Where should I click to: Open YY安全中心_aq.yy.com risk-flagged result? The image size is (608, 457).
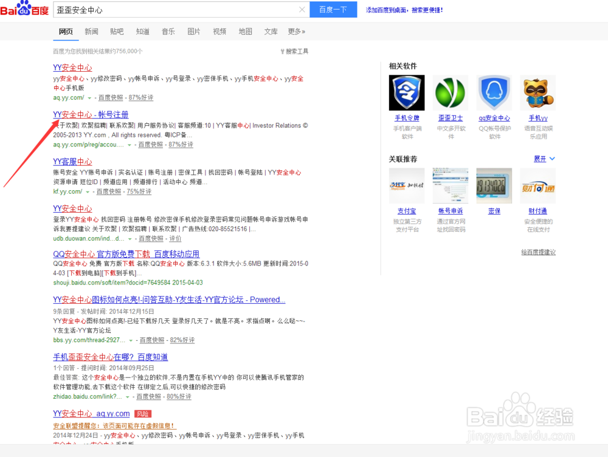(x=92, y=413)
